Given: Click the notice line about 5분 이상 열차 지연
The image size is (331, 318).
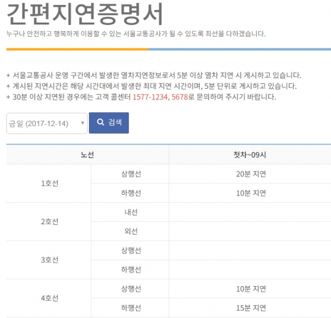Looking at the screenshot, I should tap(154, 75).
